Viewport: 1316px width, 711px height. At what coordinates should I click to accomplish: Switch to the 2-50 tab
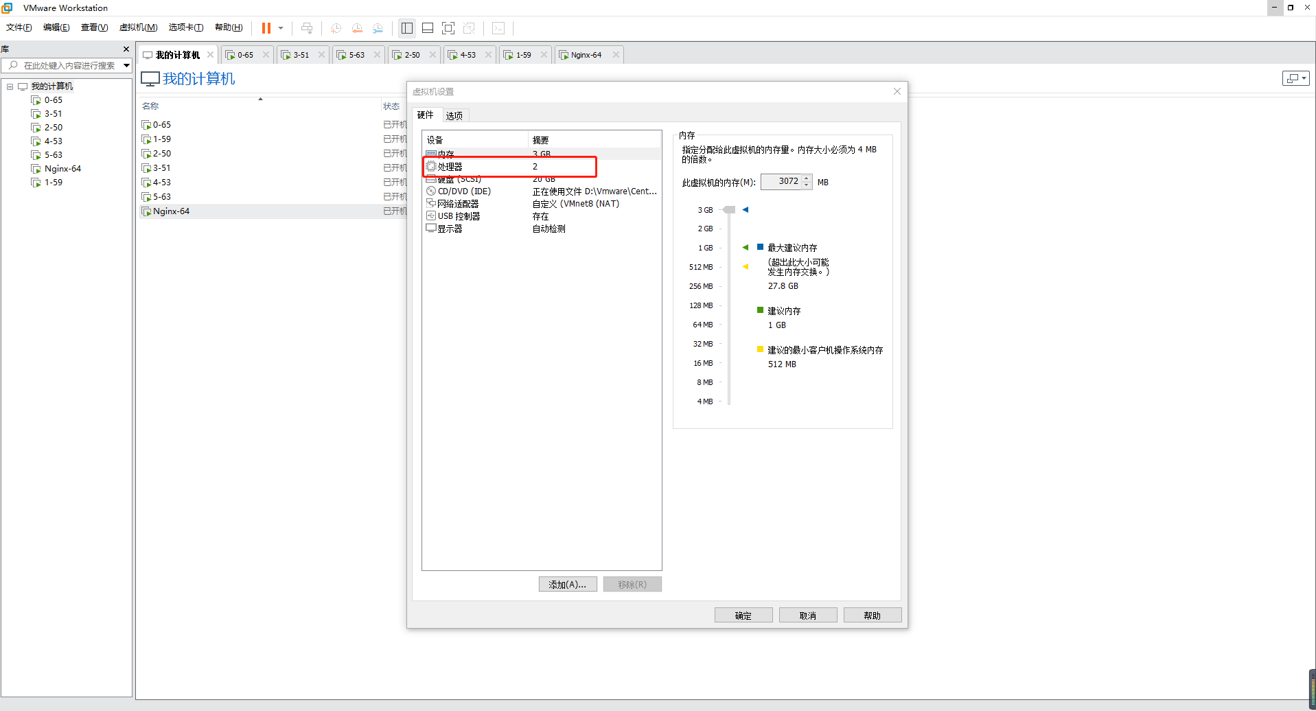[x=412, y=55]
